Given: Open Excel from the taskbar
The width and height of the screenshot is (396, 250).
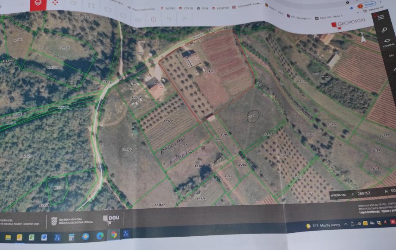Looking at the screenshot, I should [31, 238].
